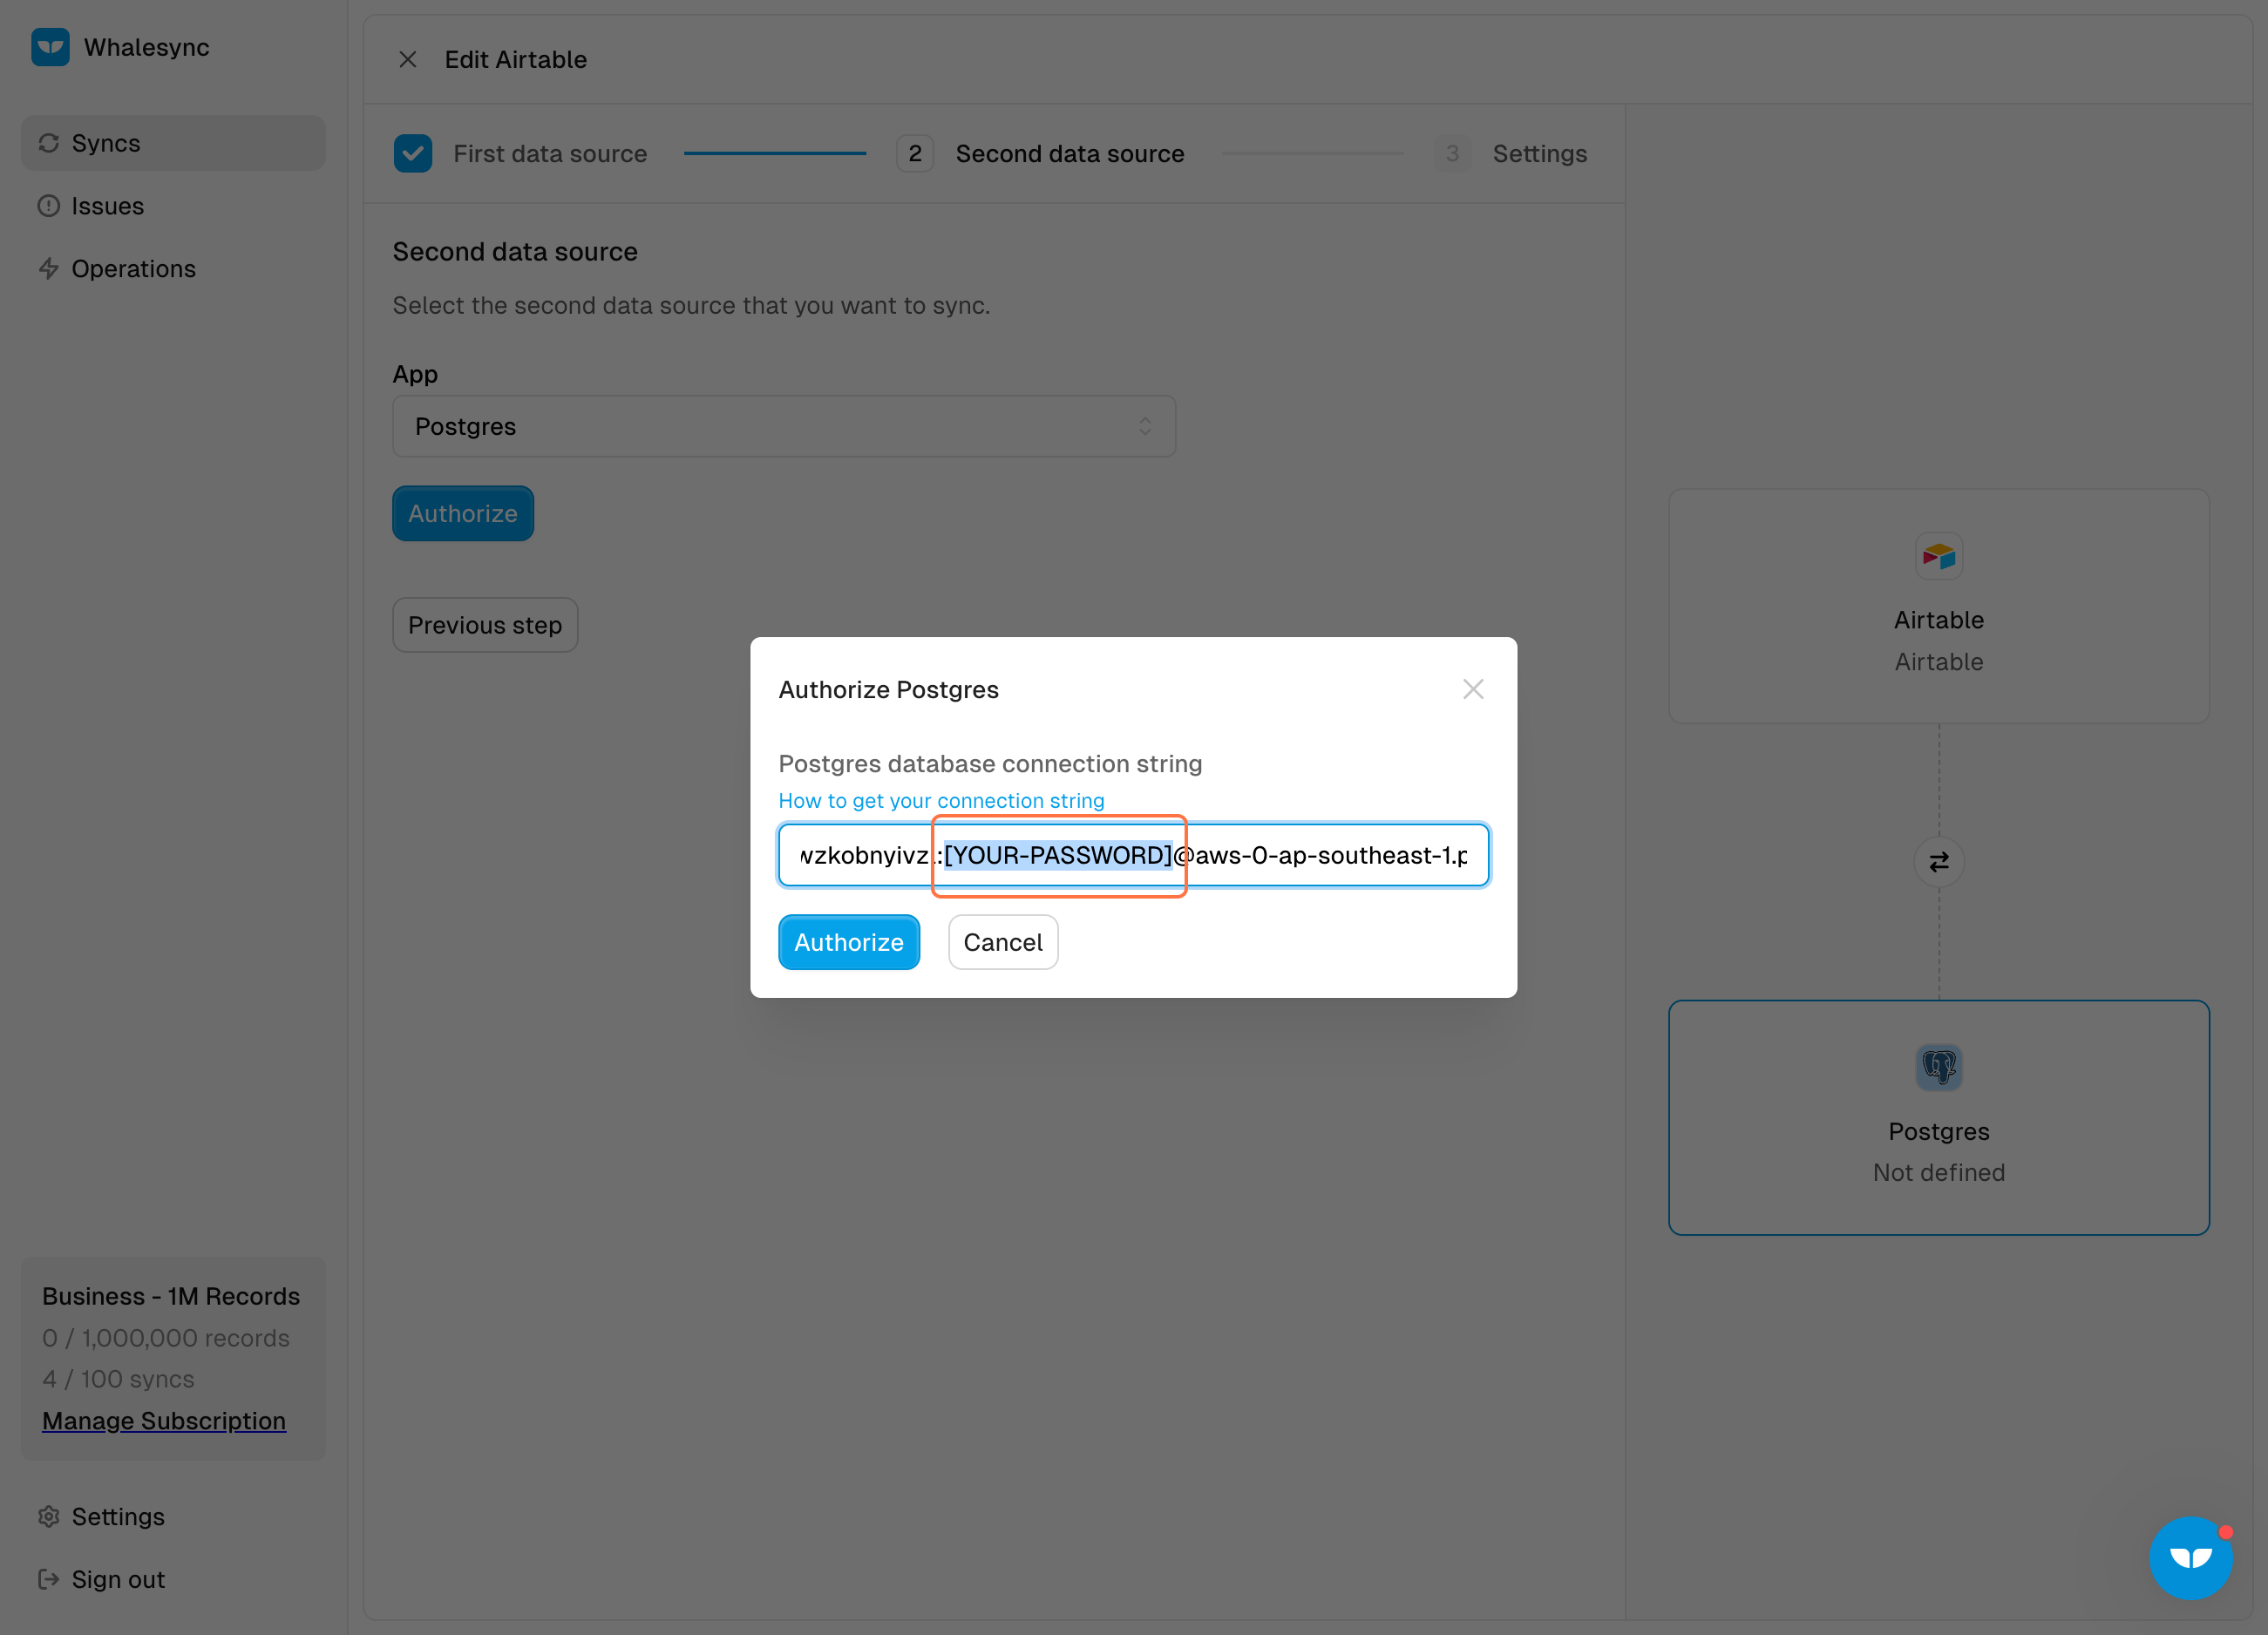This screenshot has height=1635, width=2268.
Task: Click the sync direction arrows icon
Action: pos(1939,862)
